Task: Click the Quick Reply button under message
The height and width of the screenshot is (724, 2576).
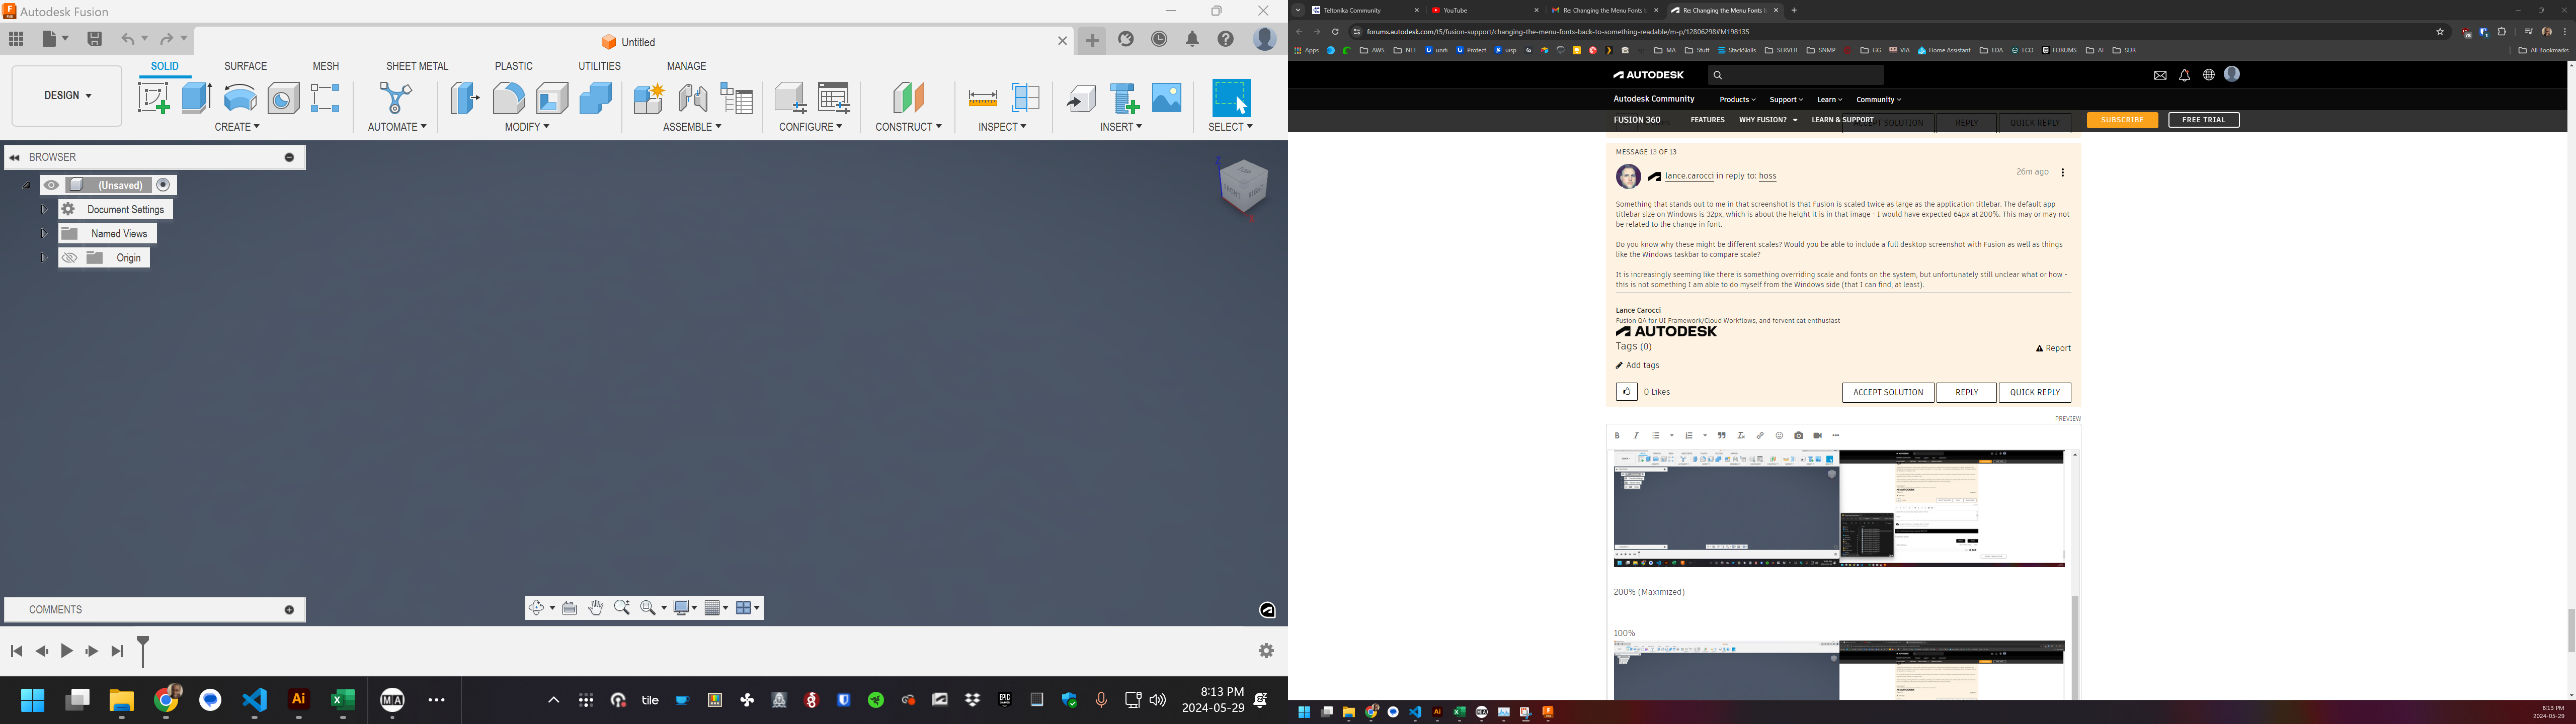Action: 2034,392
